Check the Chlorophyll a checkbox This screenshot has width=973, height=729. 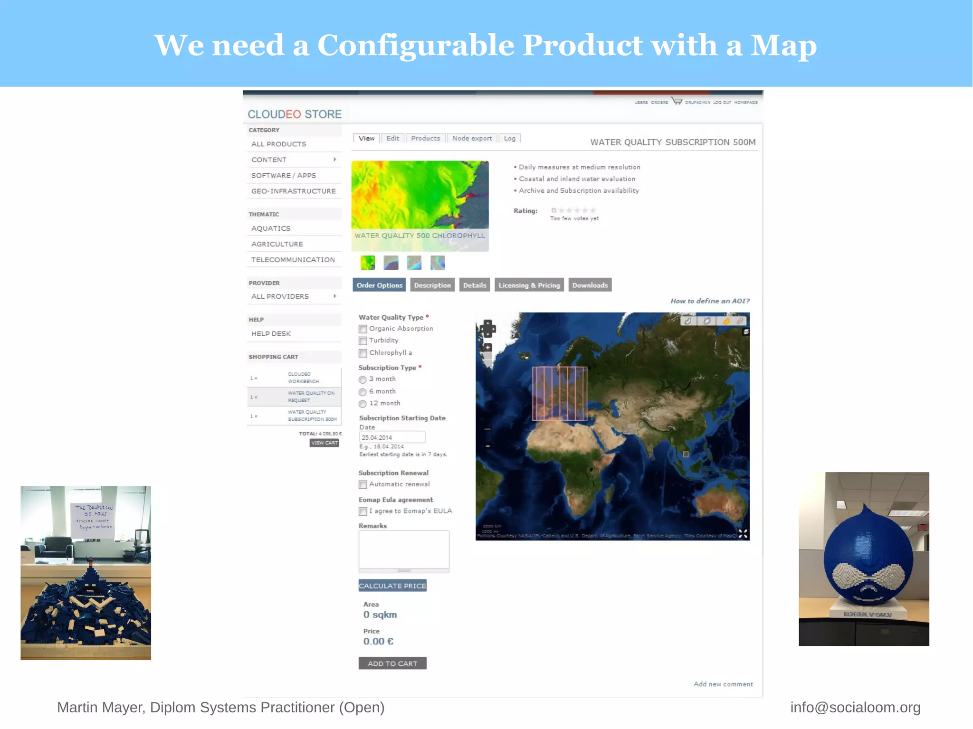coord(363,353)
